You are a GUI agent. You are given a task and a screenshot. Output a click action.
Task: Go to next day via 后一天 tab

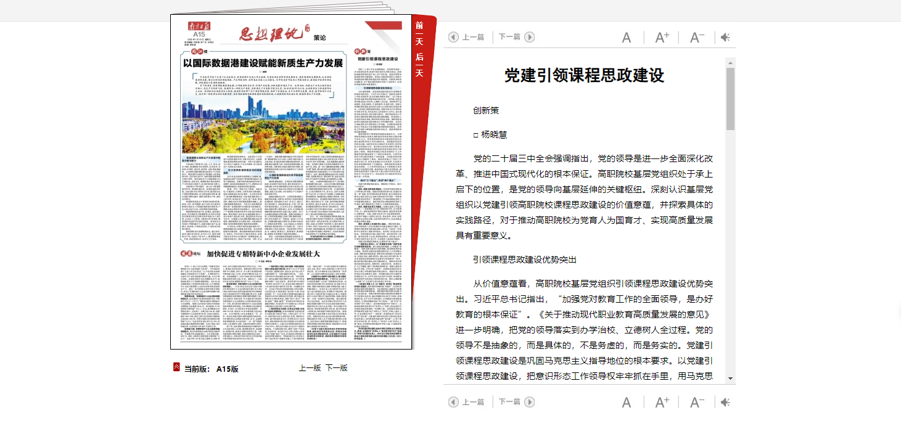[419, 65]
